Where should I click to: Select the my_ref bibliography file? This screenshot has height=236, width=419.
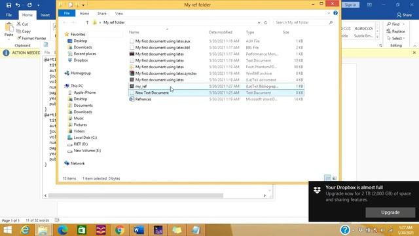[216, 86]
